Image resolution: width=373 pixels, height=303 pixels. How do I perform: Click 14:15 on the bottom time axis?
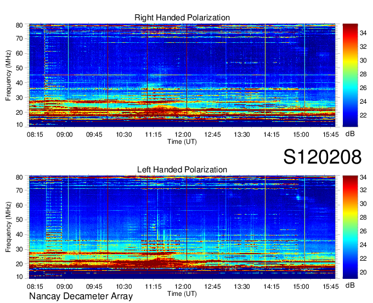272,287
